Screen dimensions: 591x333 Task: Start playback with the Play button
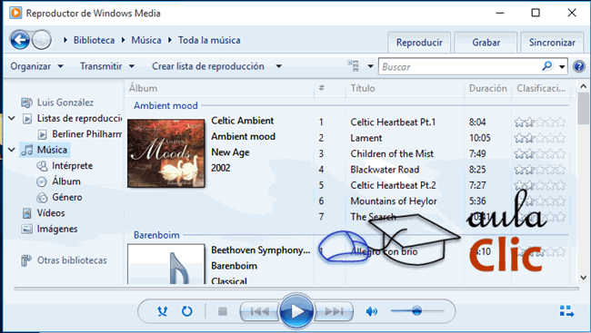pyautogui.click(x=296, y=311)
